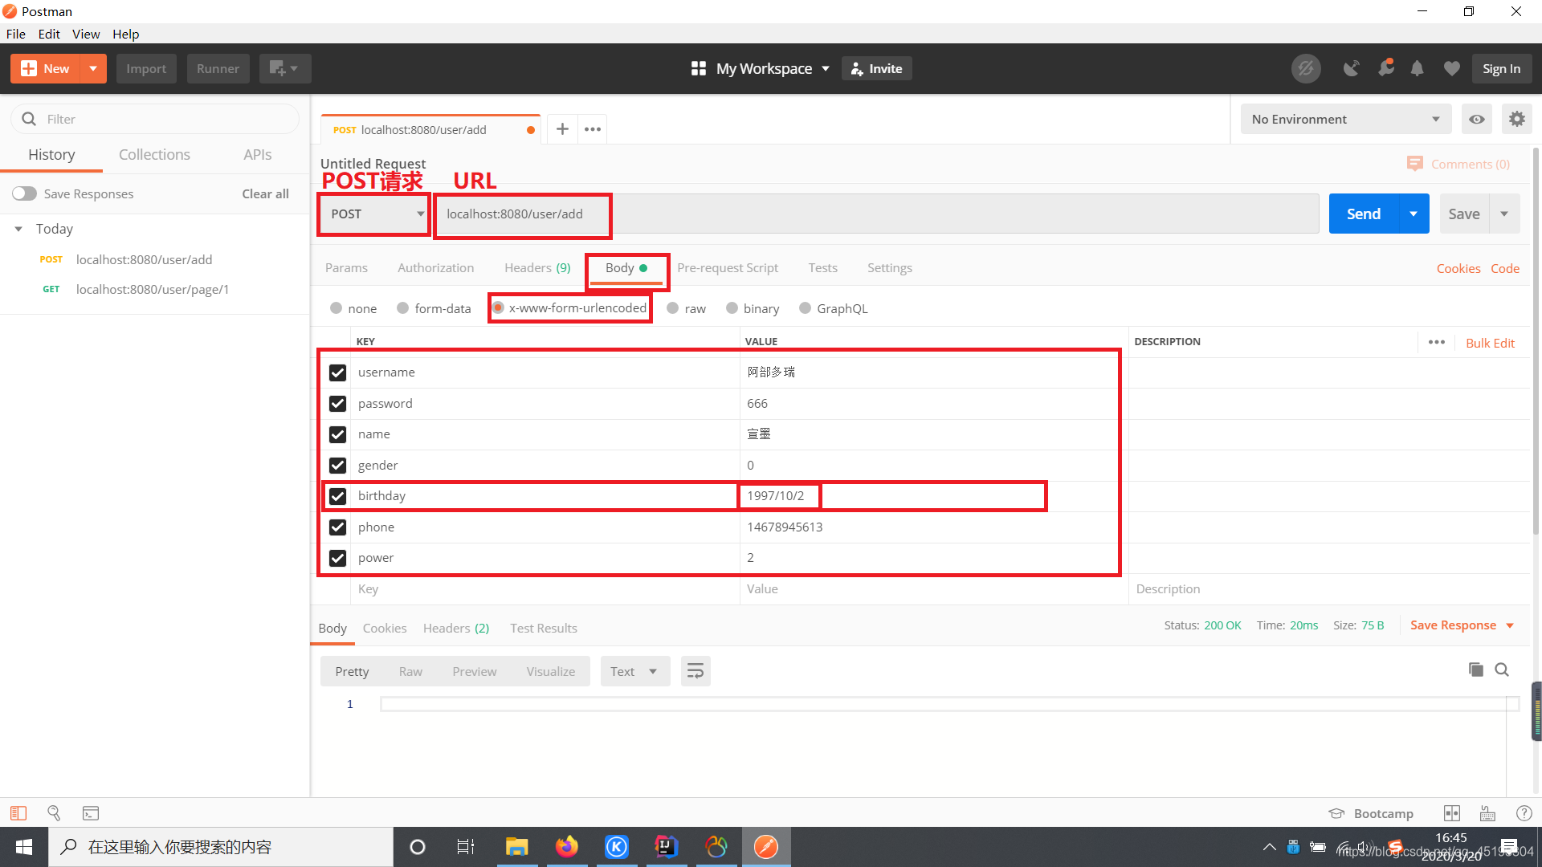Open tab options three-dots menu
The height and width of the screenshot is (867, 1542).
593,129
